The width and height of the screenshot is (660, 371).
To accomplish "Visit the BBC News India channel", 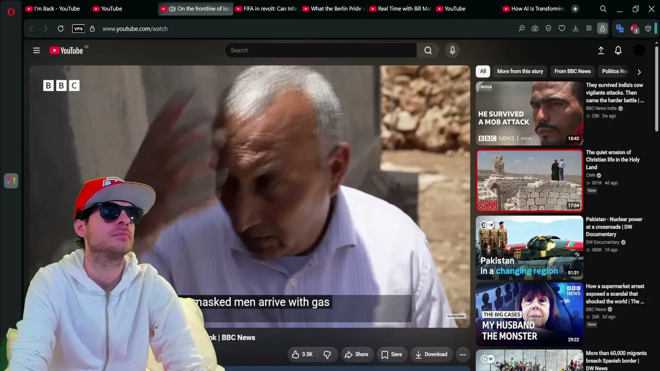I will [x=601, y=109].
